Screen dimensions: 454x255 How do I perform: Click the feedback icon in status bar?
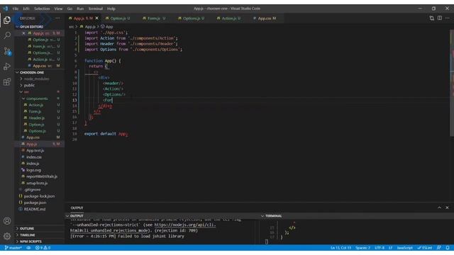(x=439, y=248)
